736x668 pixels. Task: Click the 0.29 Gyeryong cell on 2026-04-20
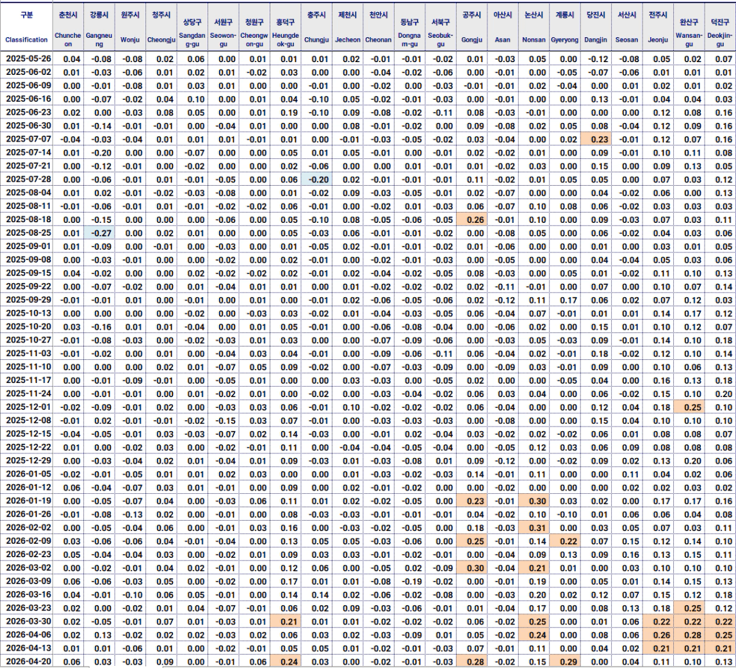564,662
